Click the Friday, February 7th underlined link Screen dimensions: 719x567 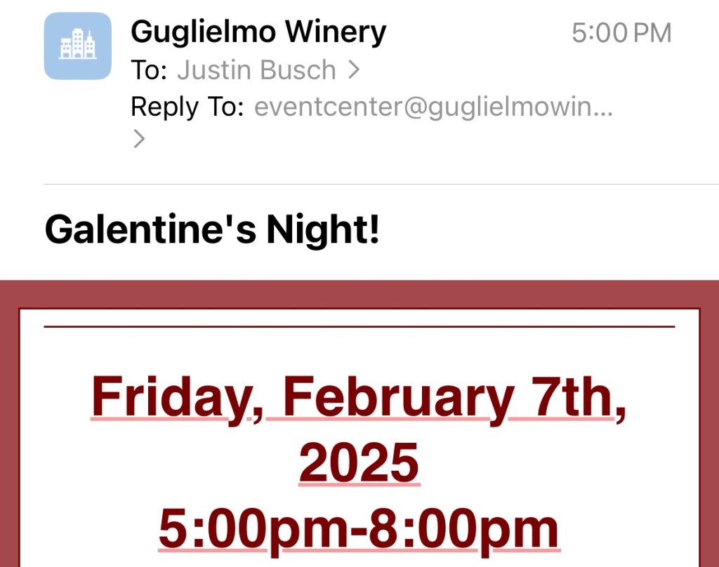point(359,397)
